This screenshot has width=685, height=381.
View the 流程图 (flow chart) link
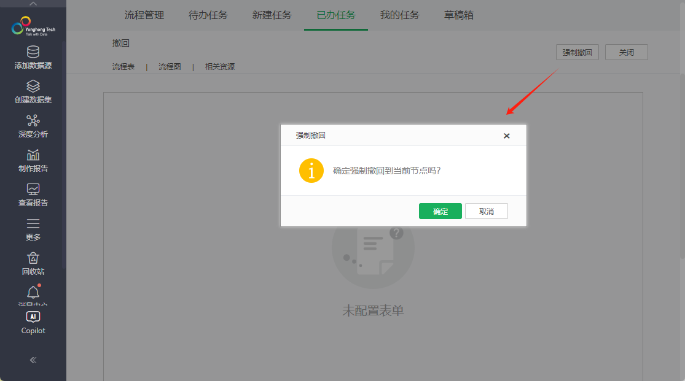[x=170, y=66]
